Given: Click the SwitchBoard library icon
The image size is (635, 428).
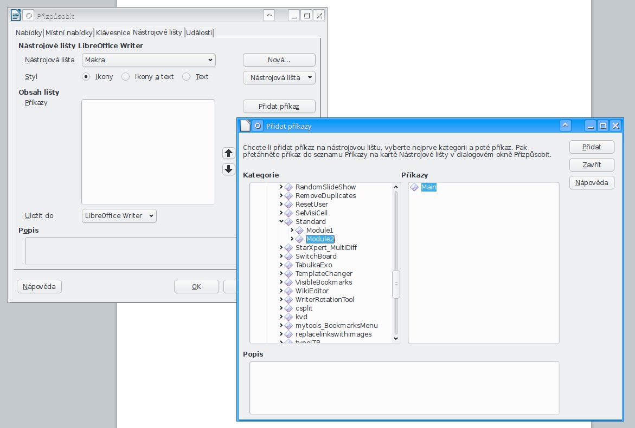Looking at the screenshot, I should tap(288, 256).
